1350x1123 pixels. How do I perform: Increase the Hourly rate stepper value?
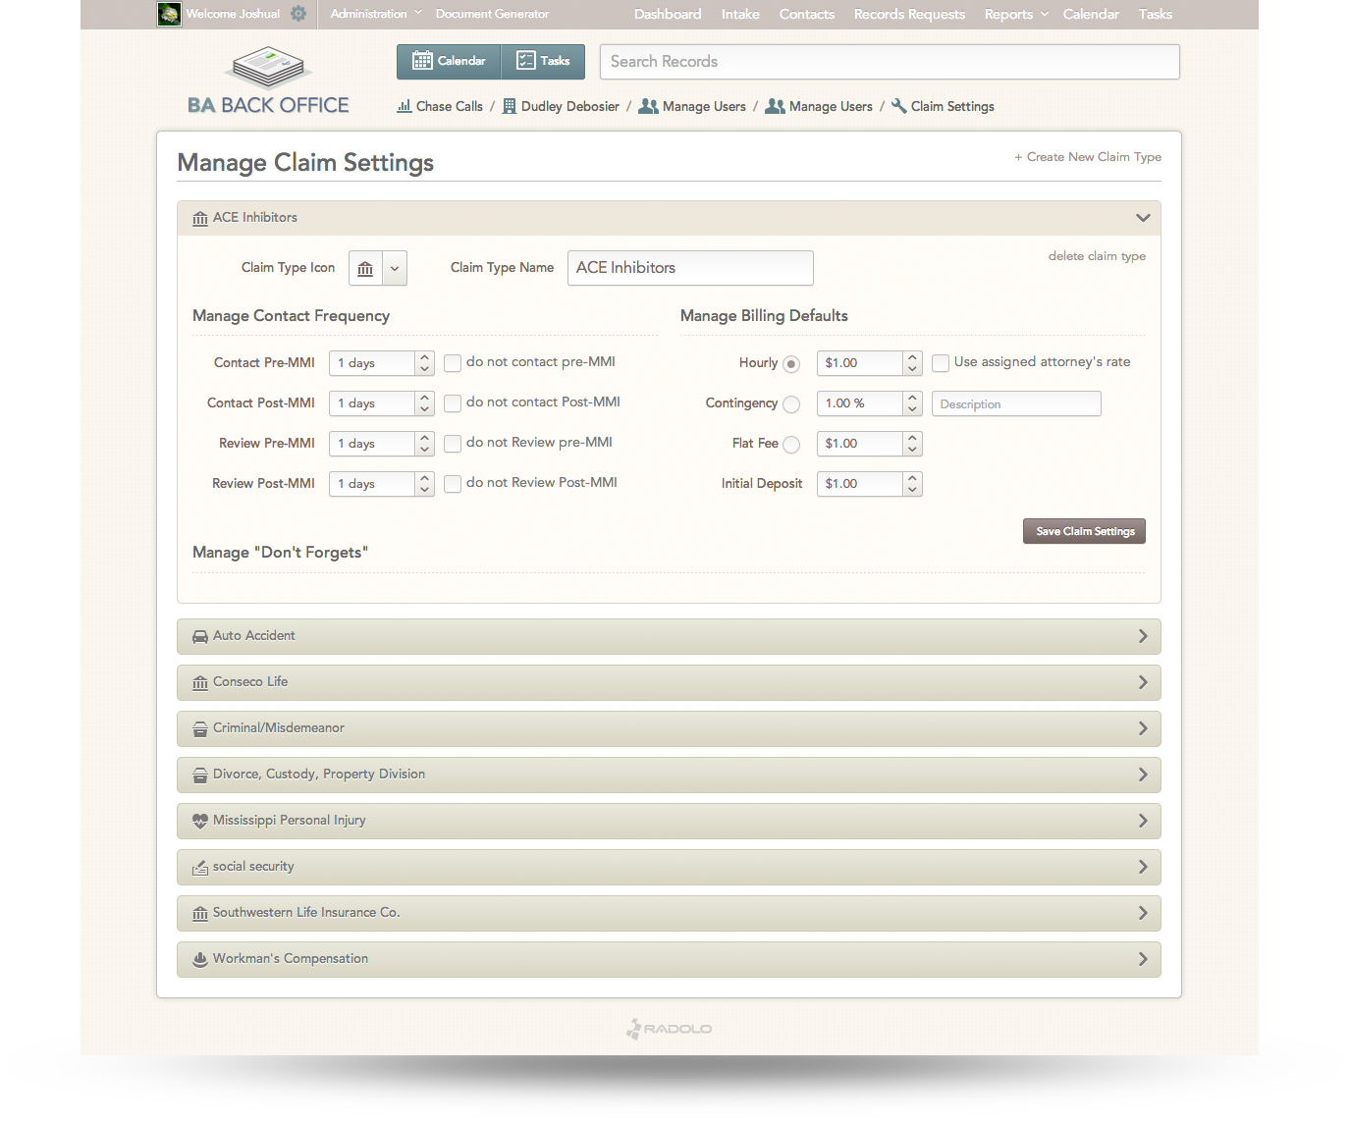pos(912,357)
